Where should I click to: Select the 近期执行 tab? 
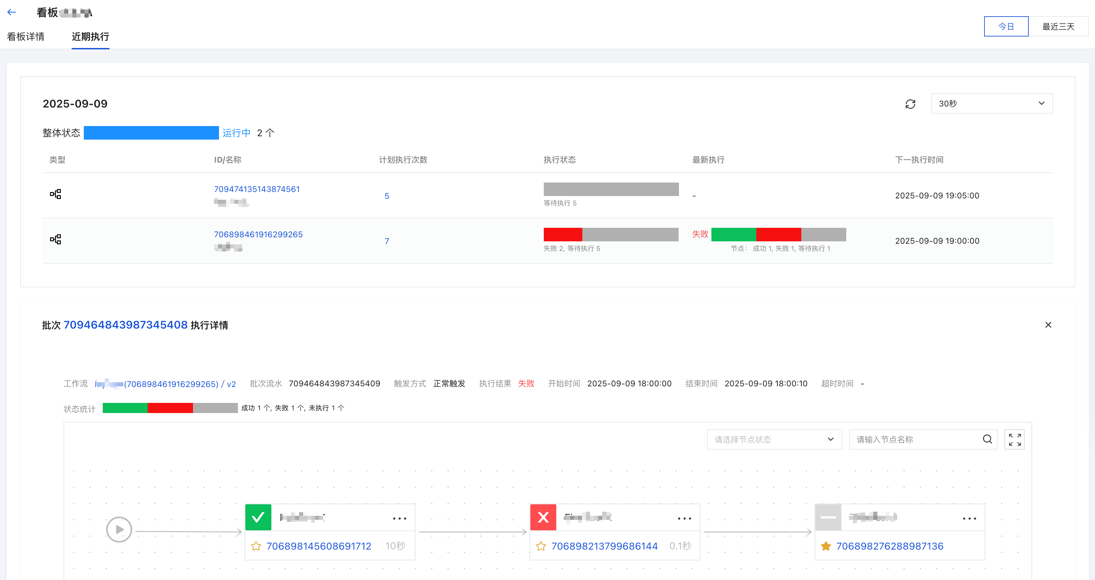coord(90,37)
